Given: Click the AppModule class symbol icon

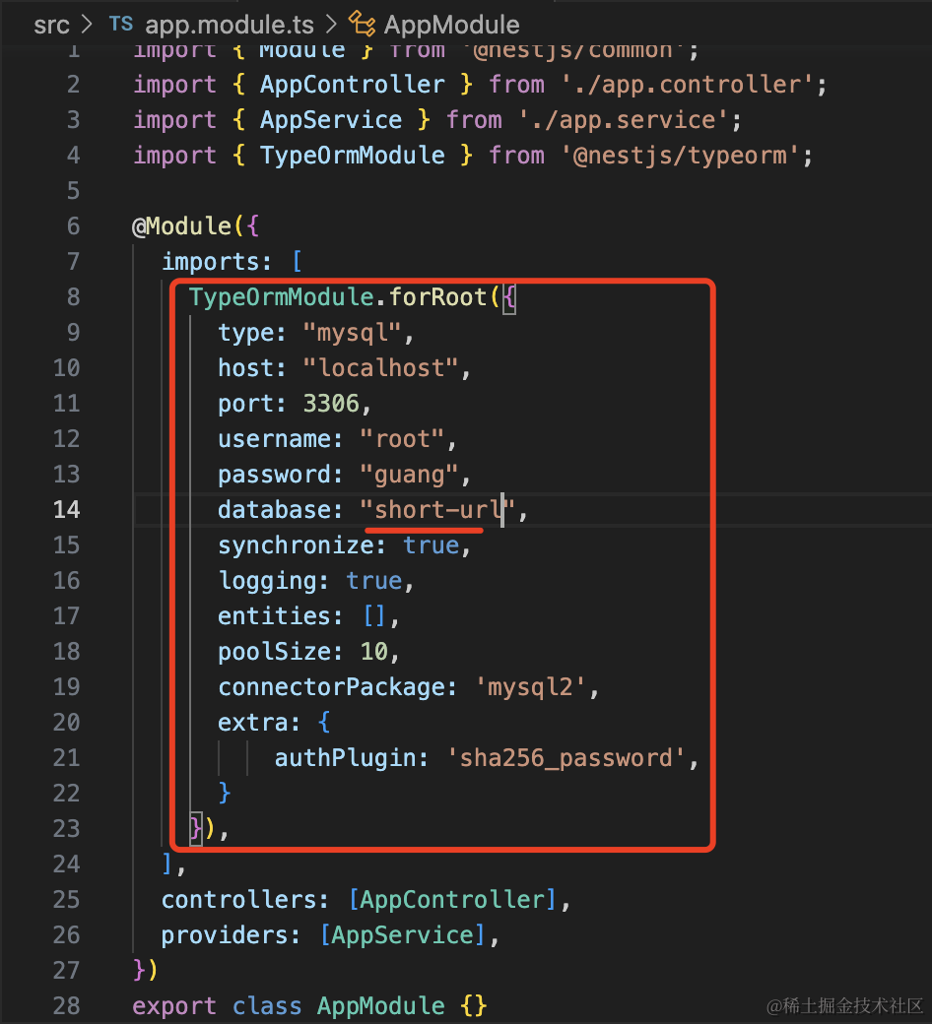Looking at the screenshot, I should [363, 24].
